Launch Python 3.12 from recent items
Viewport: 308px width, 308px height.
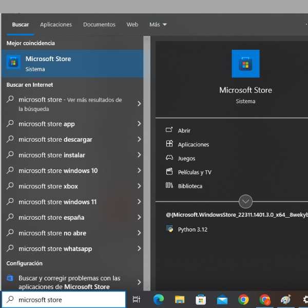click(x=192, y=229)
